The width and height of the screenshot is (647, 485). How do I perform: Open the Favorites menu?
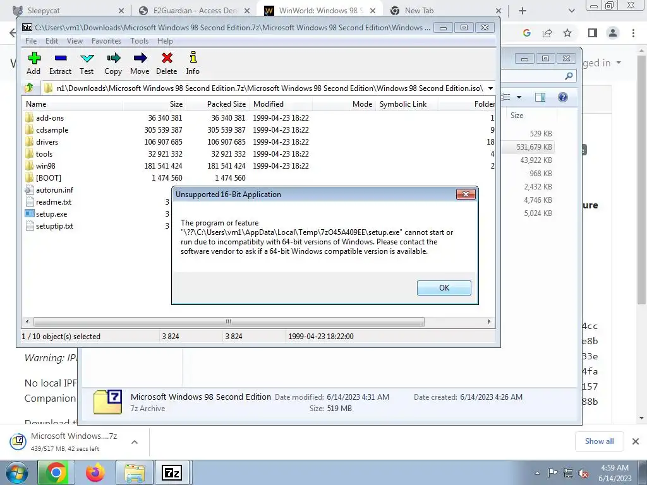pyautogui.click(x=106, y=41)
